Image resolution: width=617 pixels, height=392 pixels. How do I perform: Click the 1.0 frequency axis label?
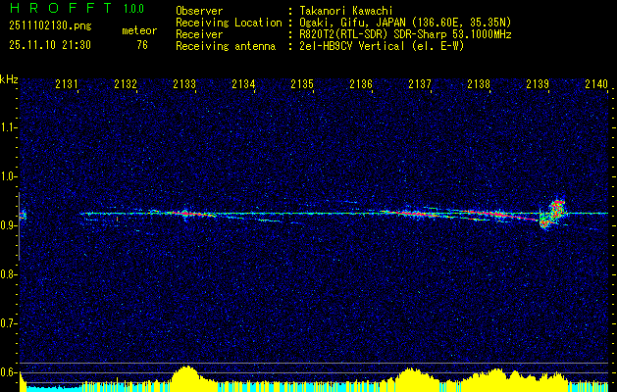click(x=9, y=176)
